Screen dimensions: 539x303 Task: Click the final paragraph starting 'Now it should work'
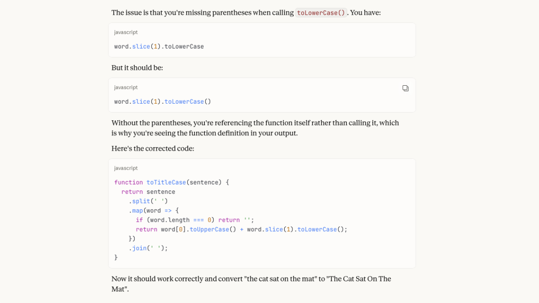point(251,284)
